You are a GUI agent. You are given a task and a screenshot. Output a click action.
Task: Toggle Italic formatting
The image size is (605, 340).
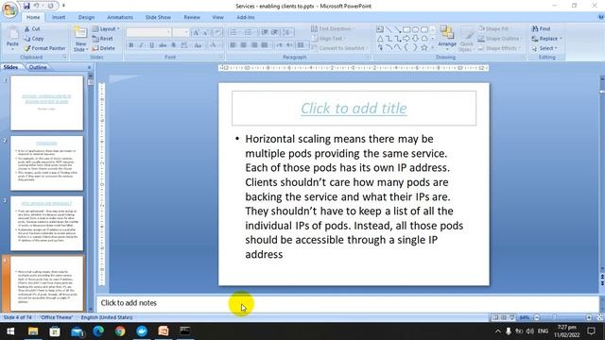141,45
